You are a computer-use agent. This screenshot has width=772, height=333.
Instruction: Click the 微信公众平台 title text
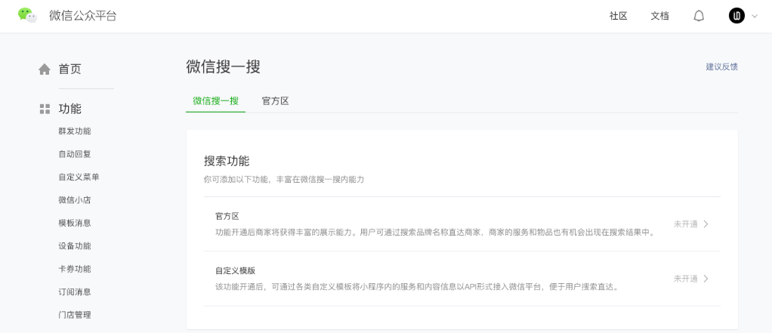coord(83,15)
